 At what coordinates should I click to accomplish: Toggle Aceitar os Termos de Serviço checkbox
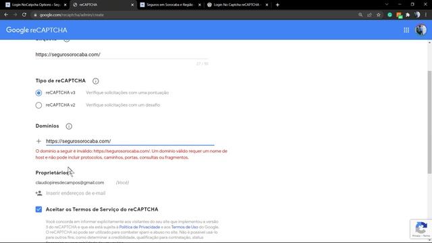coord(38,209)
